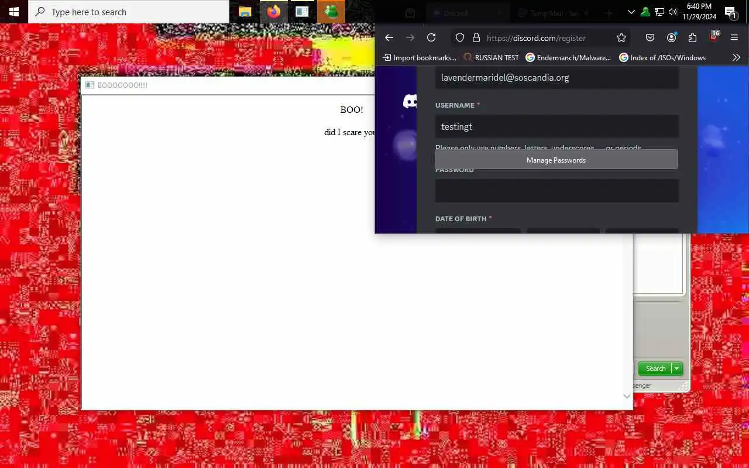Click the username field containing testingt
Image resolution: width=749 pixels, height=468 pixels.
pyautogui.click(x=556, y=126)
